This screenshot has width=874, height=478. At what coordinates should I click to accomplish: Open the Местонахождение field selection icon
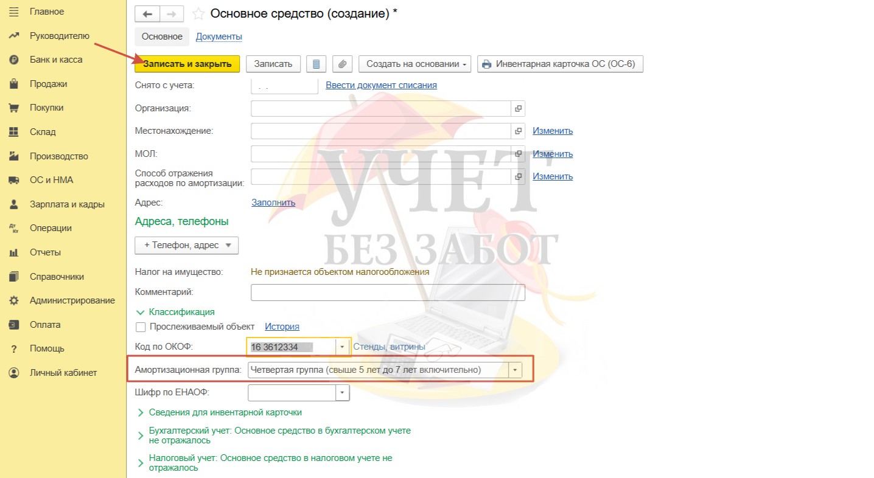[x=518, y=131]
